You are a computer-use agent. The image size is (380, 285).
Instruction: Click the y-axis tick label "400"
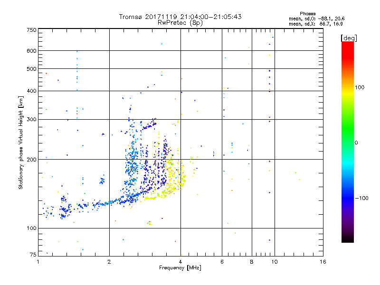click(x=31, y=91)
